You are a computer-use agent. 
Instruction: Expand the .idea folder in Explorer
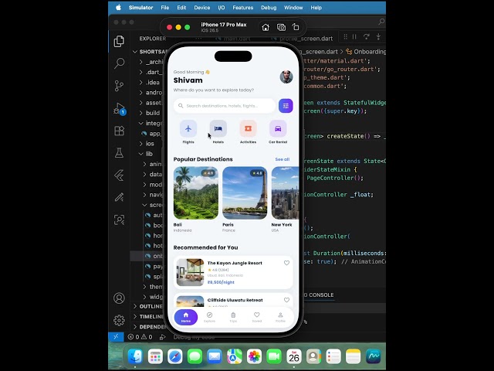[149, 83]
